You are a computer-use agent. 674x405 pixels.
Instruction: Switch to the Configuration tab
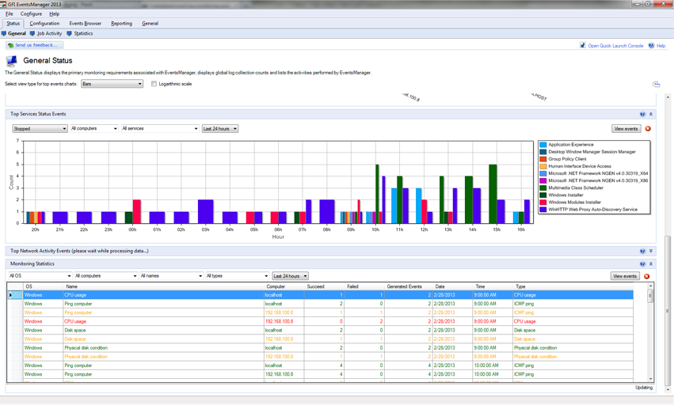[44, 24]
